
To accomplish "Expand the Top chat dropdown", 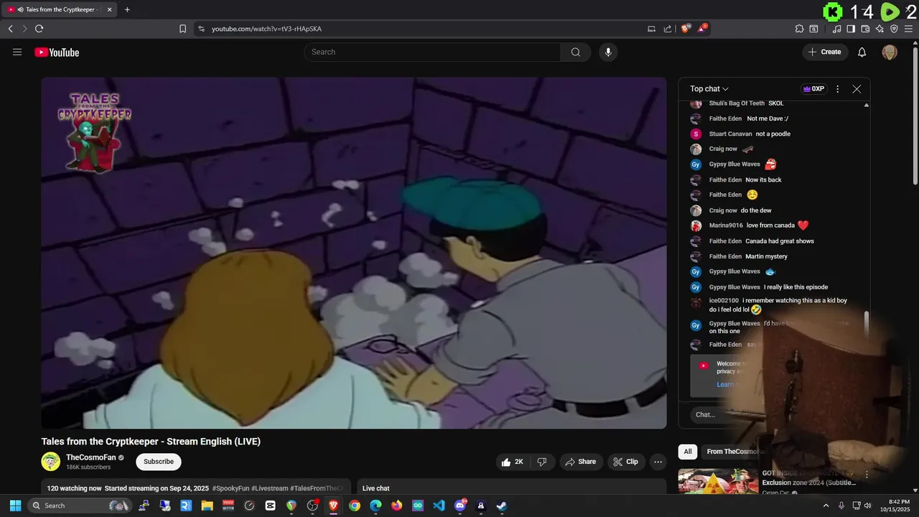I will tap(709, 89).
